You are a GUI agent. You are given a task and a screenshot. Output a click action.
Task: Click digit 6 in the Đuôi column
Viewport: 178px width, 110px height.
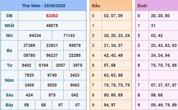pyautogui.click(x=139, y=75)
